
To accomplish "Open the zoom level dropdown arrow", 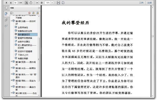I will [x=52, y=3].
